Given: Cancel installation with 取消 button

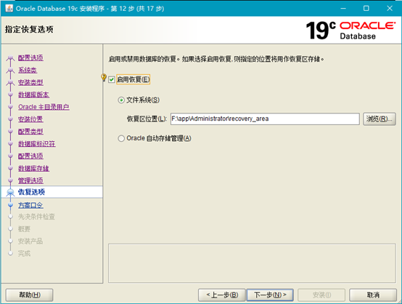Looking at the screenshot, I should [373, 295].
